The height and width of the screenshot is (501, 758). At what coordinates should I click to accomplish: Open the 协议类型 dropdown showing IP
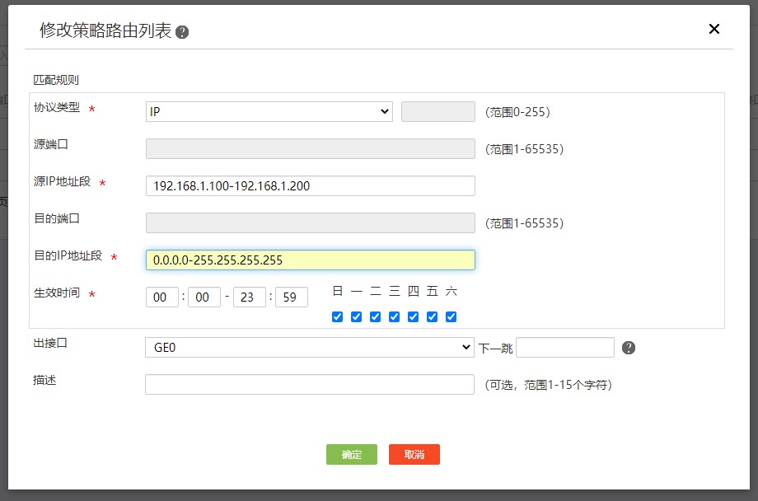coord(269,112)
